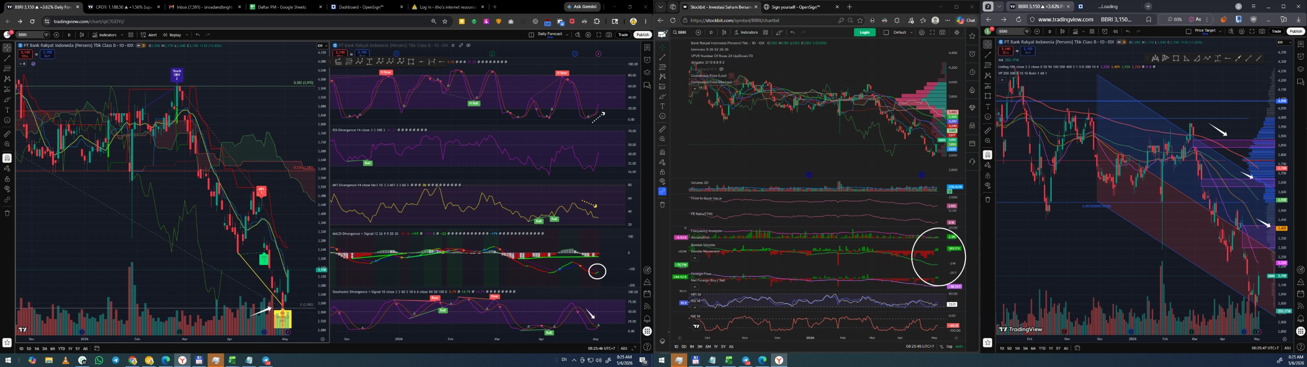The height and width of the screenshot is (367, 1307).
Task: Click Publish in the right TradingView window
Action: [1296, 31]
